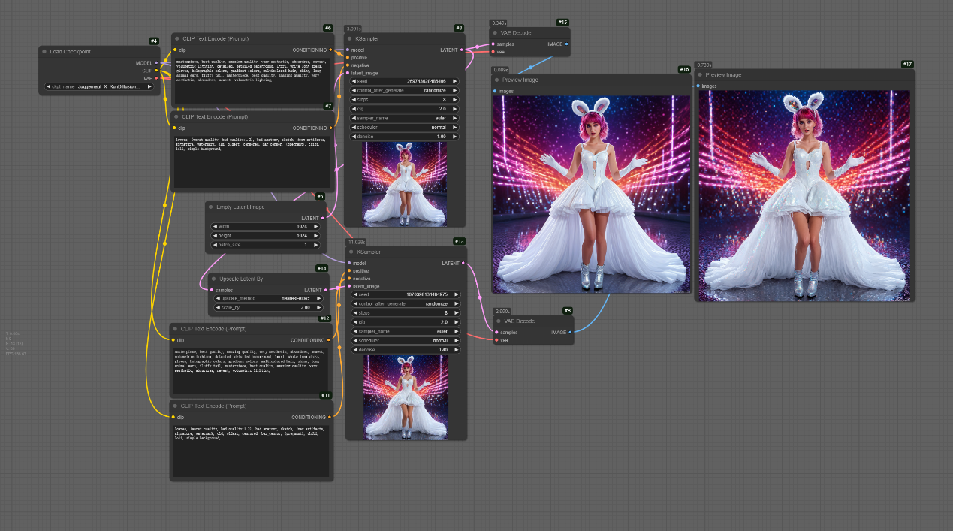Toggle collapse on the rightmost Preview Image node
The width and height of the screenshot is (953, 531).
point(701,74)
